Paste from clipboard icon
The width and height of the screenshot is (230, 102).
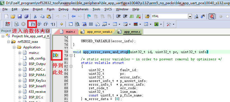click(x=49, y=16)
